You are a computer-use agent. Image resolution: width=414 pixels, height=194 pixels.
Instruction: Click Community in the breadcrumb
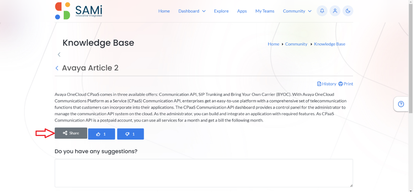[x=296, y=44]
